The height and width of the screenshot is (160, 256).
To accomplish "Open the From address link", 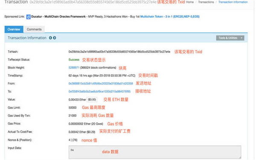I will tap(101, 84).
